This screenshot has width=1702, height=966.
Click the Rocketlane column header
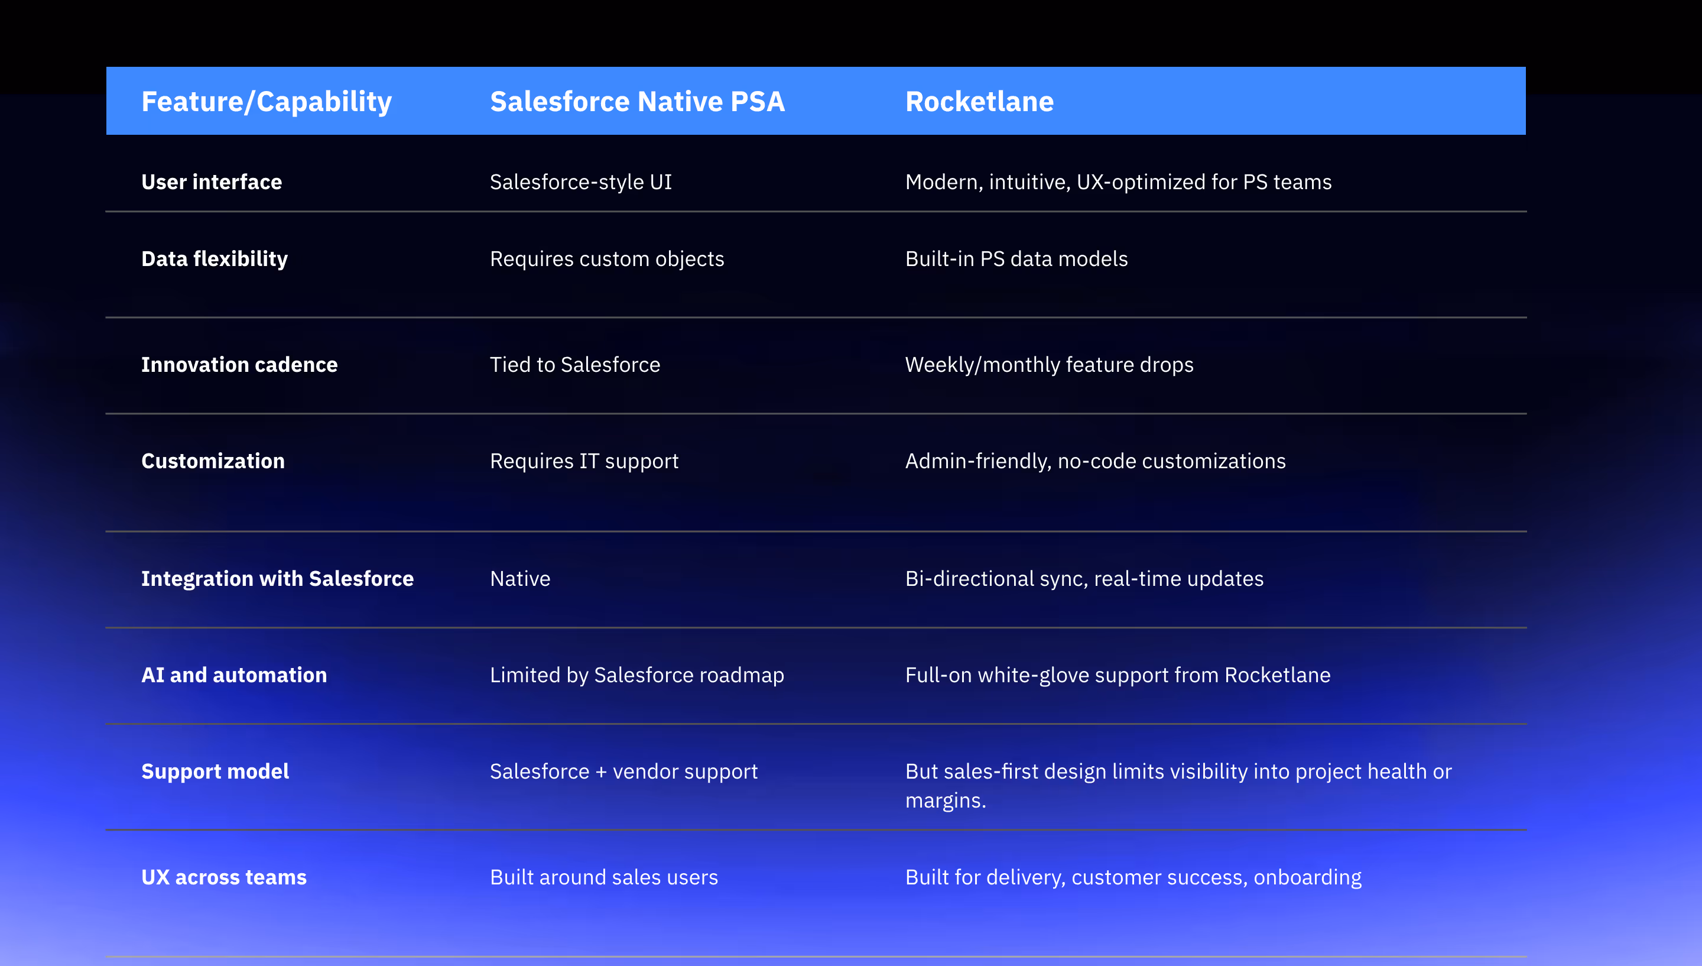tap(979, 102)
